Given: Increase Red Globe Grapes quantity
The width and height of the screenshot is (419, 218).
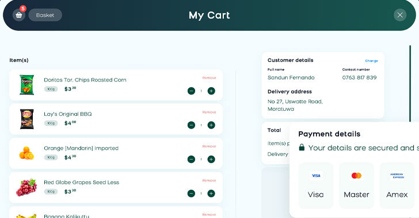Looking at the screenshot, I should coord(211,193).
